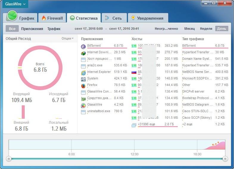Select 'Cisco STUN-SDLC' traffic type
Screen dimensions: 234x169
[205, 111]
